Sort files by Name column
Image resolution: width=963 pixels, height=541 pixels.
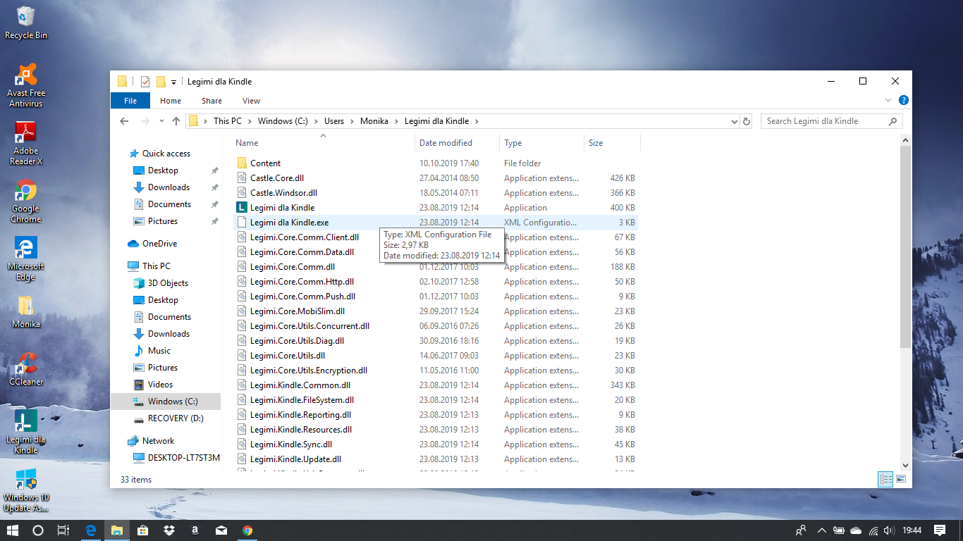tap(324, 143)
